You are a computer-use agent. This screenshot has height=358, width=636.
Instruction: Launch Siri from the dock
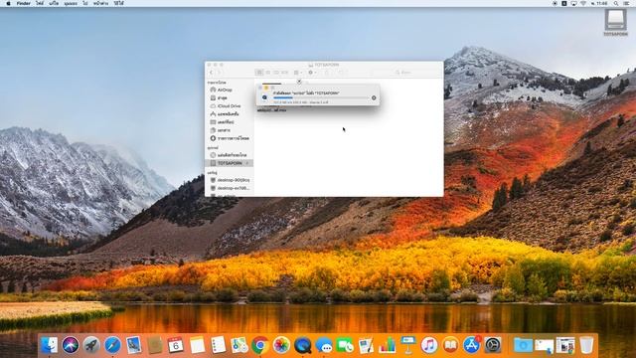[x=71, y=345]
